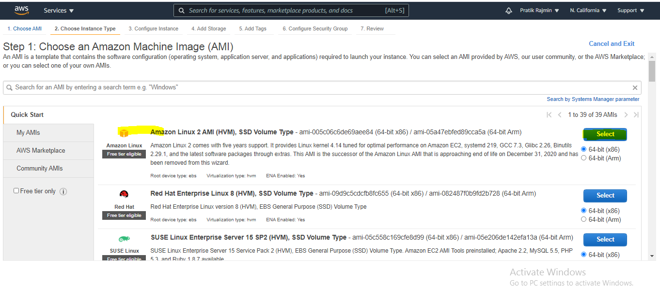This screenshot has width=660, height=286.
Task: Click the Amazon Linux 2 AMI title
Action: [222, 132]
